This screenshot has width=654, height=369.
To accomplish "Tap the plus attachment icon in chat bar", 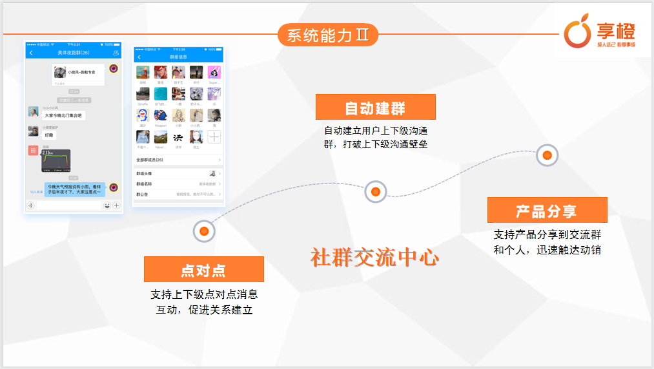I will (x=116, y=205).
